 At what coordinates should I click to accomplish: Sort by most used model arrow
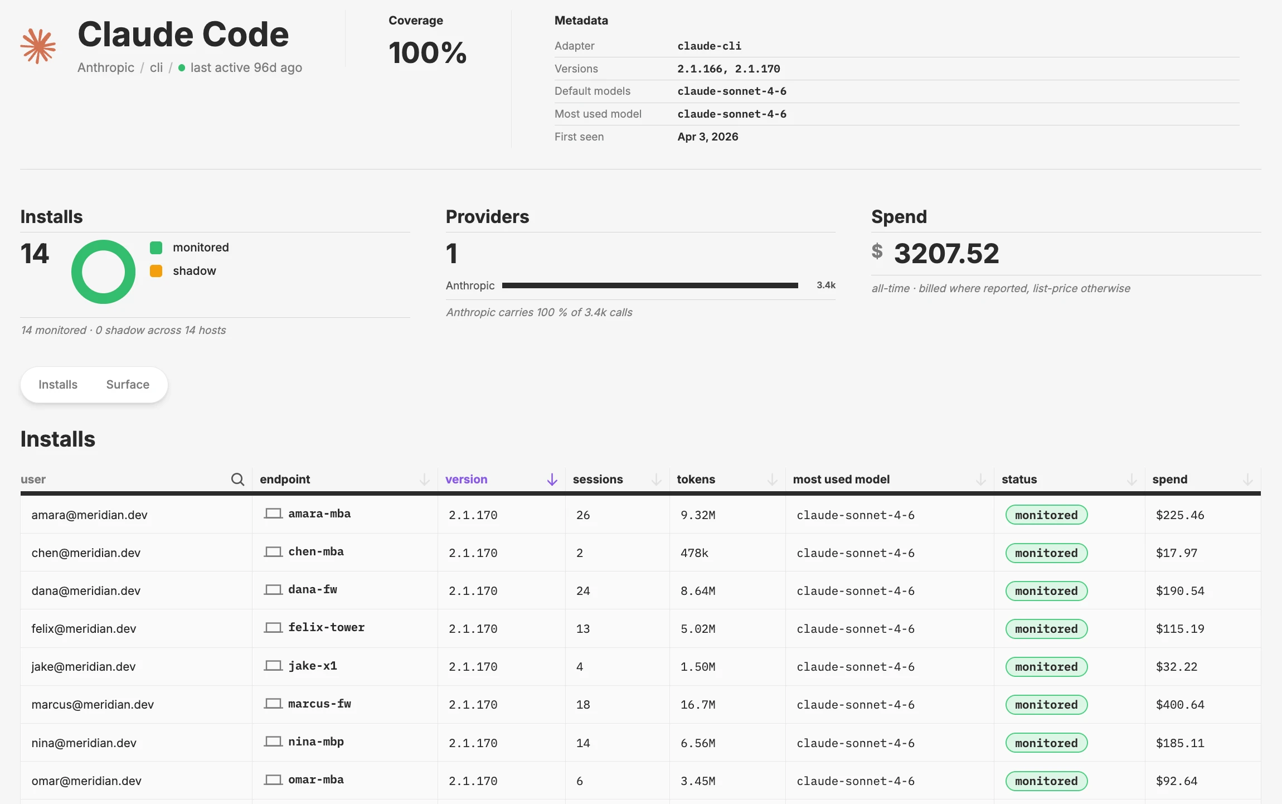pyautogui.click(x=981, y=480)
